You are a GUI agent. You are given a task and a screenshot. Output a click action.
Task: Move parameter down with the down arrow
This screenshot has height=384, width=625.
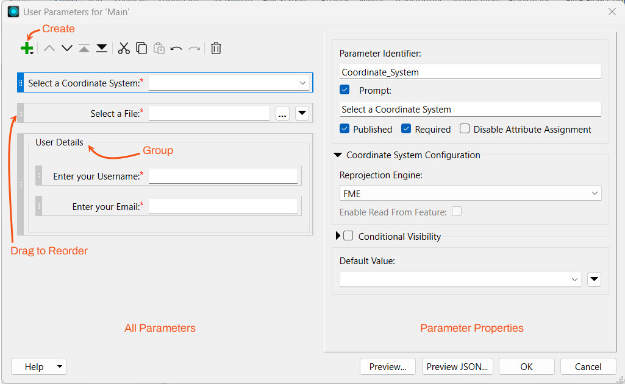pyautogui.click(x=66, y=48)
